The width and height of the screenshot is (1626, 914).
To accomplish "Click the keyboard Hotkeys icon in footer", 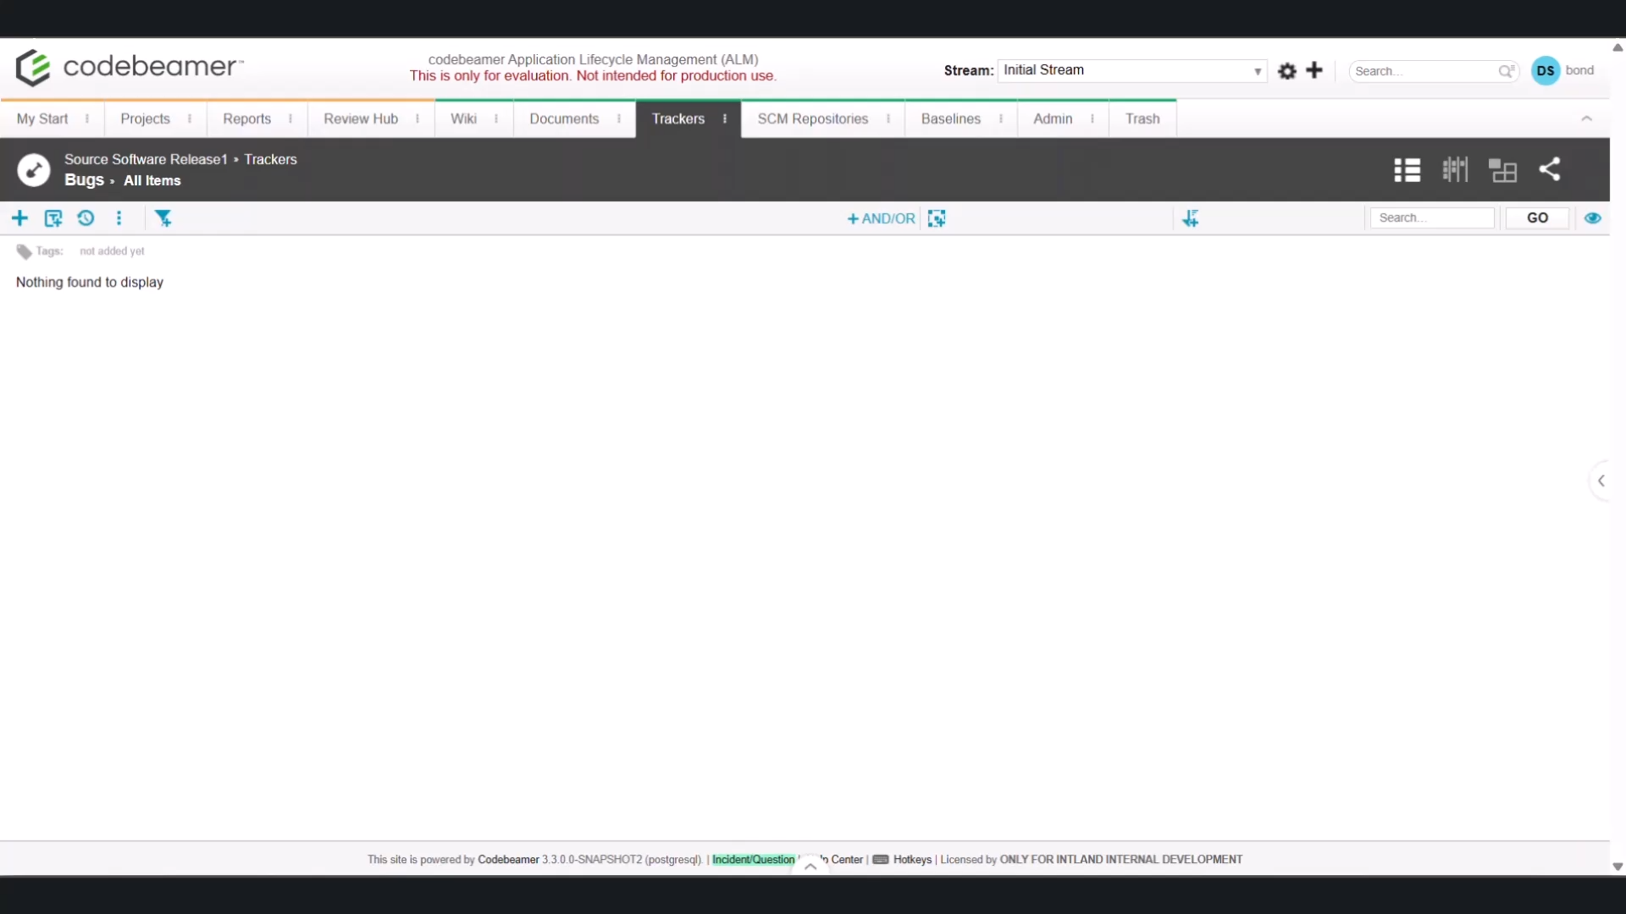I will click(x=881, y=860).
